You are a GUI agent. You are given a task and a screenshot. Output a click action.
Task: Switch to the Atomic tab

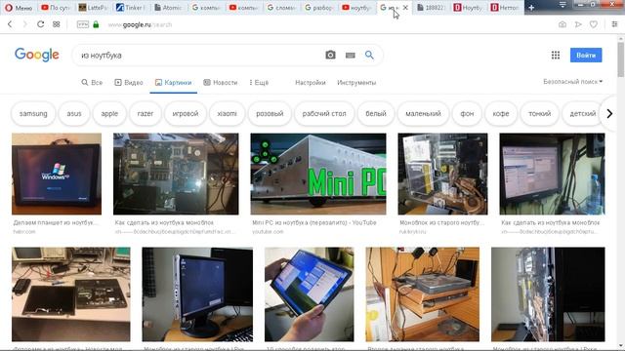pyautogui.click(x=167, y=8)
